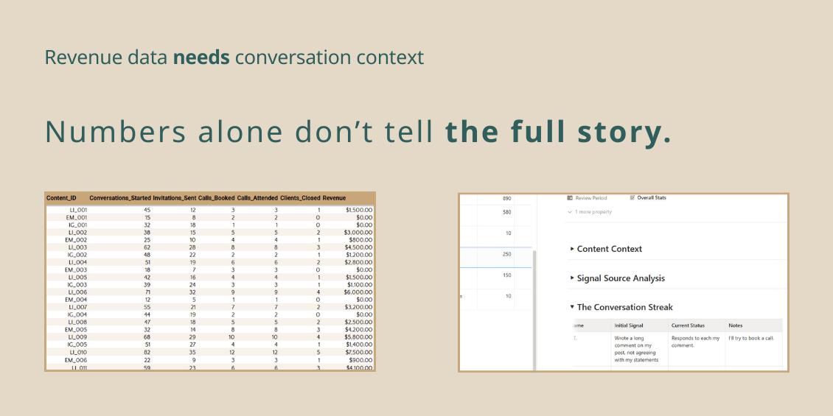Click the Notes column header
This screenshot has width=833, height=416.
(753, 325)
